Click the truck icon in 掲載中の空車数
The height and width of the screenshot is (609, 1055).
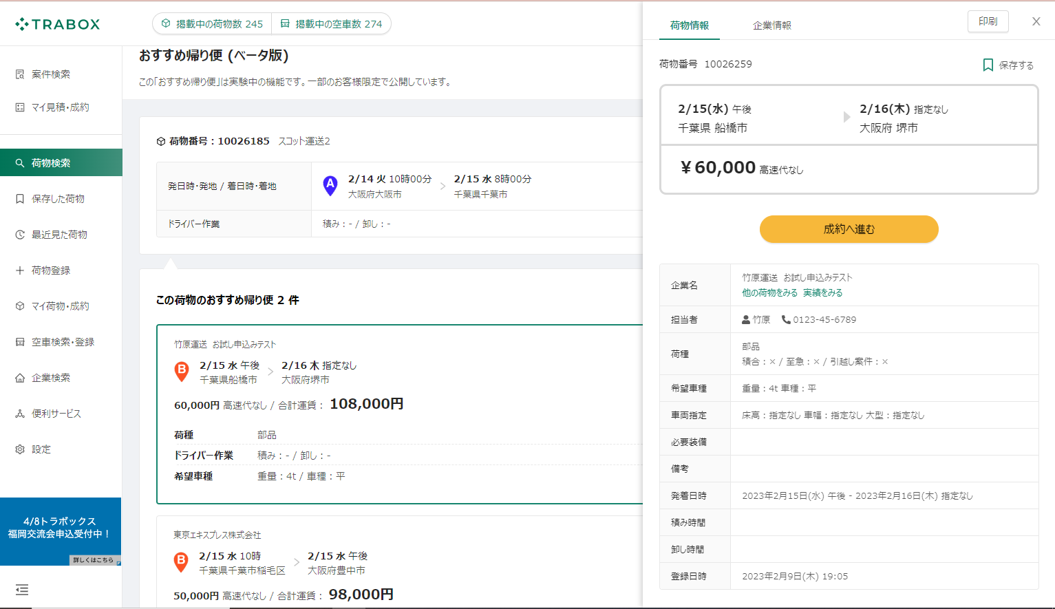(285, 23)
